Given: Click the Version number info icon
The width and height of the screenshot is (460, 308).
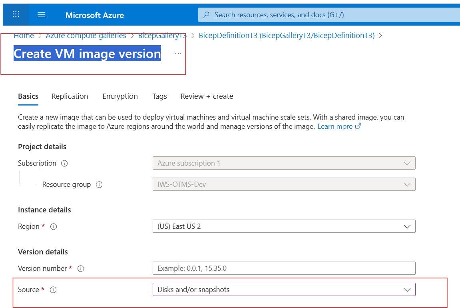Looking at the screenshot, I should click(81, 269).
